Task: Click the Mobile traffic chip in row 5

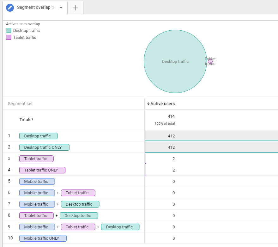Action: click(37, 182)
